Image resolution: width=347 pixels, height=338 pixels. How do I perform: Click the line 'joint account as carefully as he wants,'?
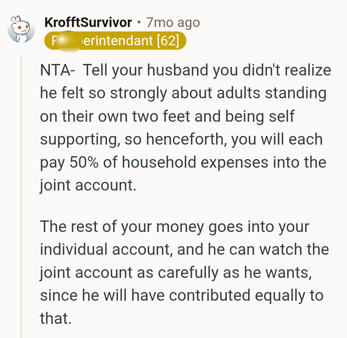click(175, 272)
